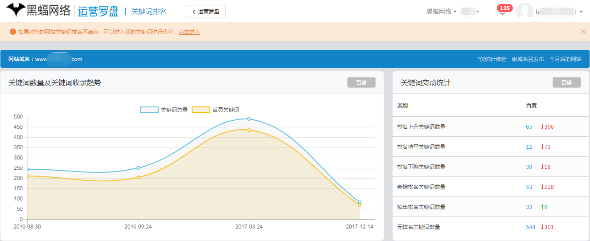Screen dimensions: 590x241
Task: Toggle 首页关键词 legend series
Action: [x=201, y=110]
